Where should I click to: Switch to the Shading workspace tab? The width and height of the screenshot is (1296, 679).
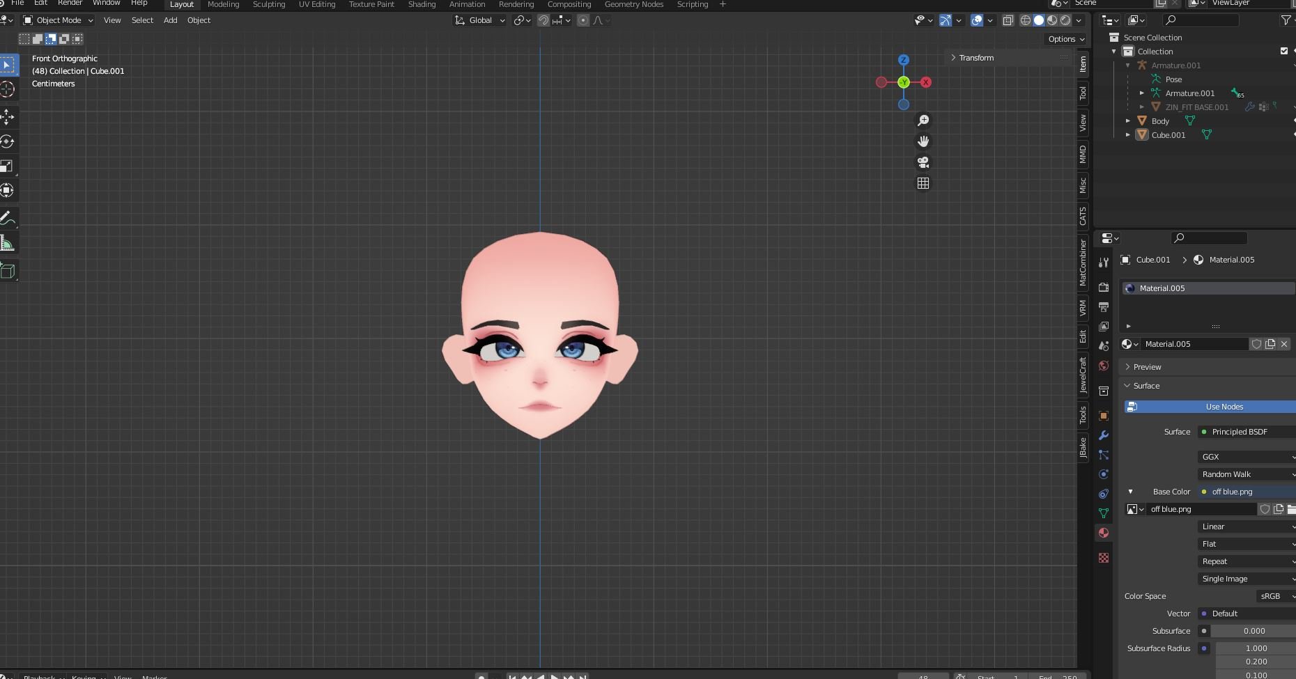coord(422,4)
